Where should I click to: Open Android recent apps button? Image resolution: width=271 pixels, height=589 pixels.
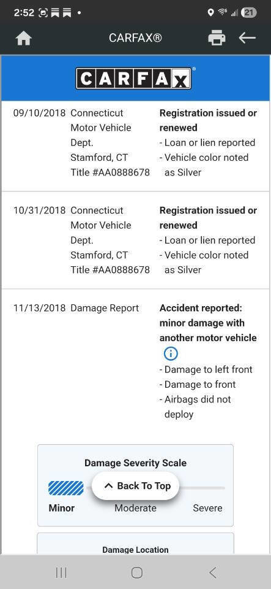pyautogui.click(x=61, y=572)
